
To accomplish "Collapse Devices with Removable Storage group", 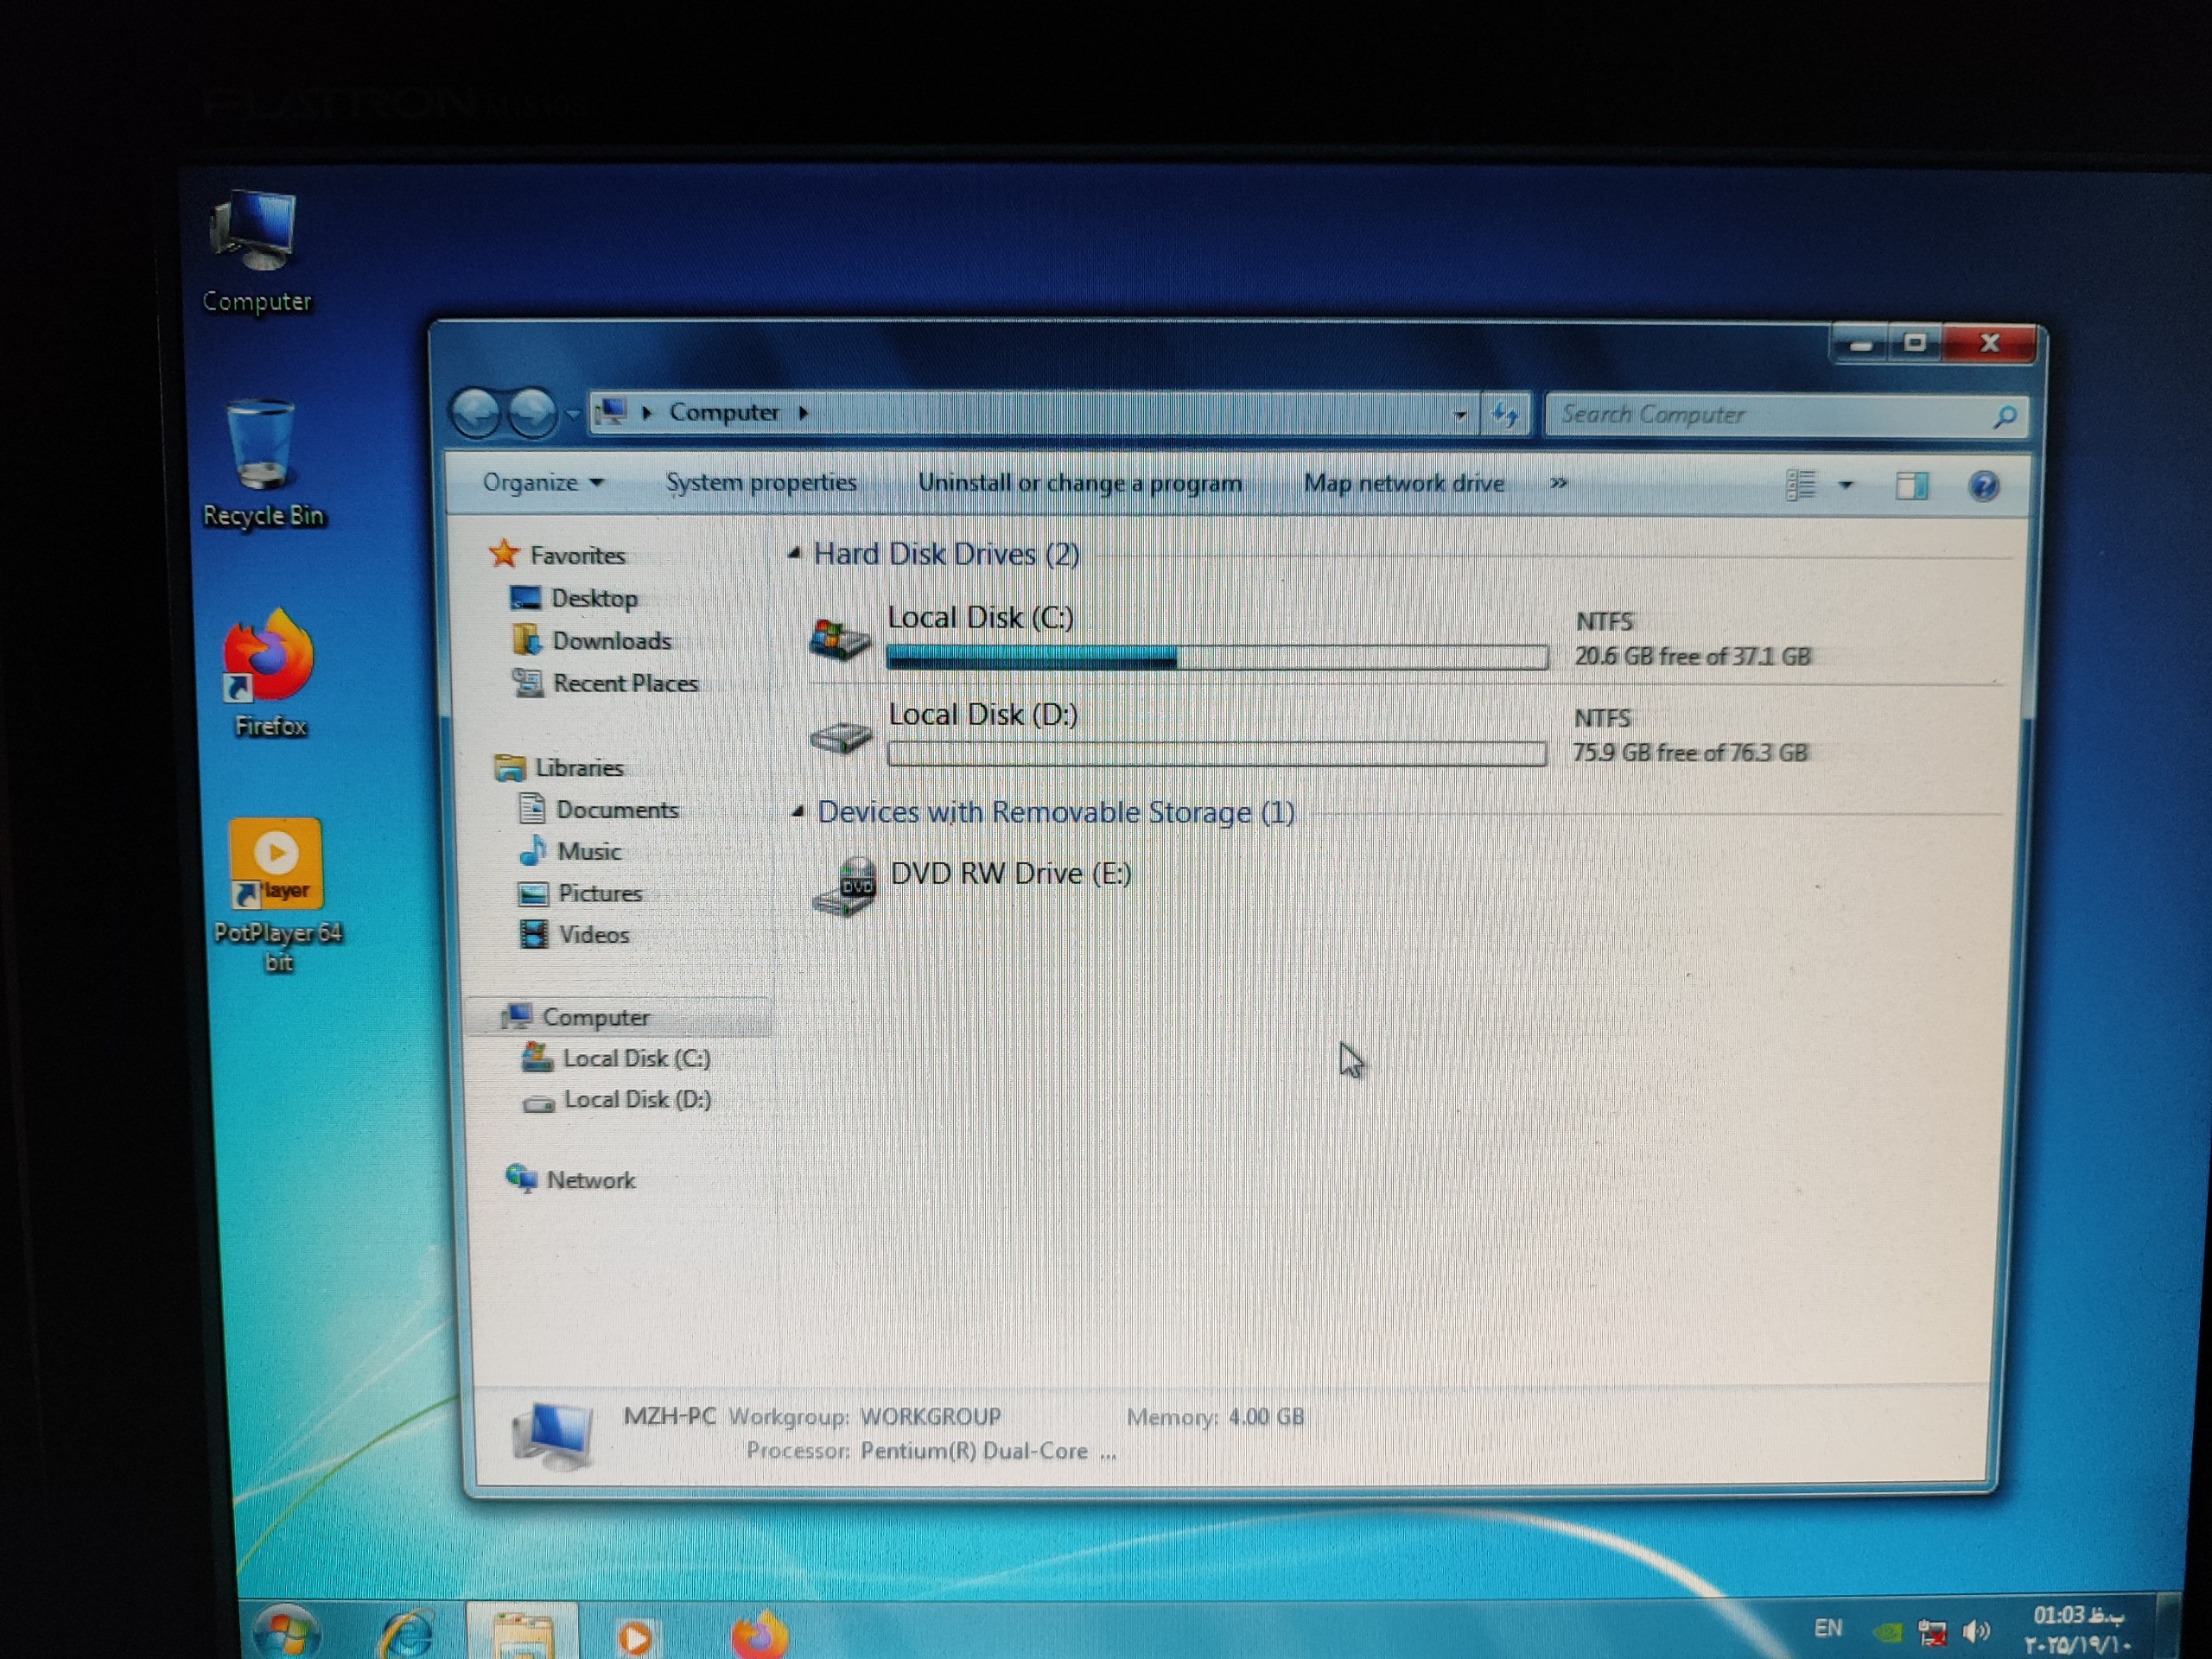I will point(798,812).
